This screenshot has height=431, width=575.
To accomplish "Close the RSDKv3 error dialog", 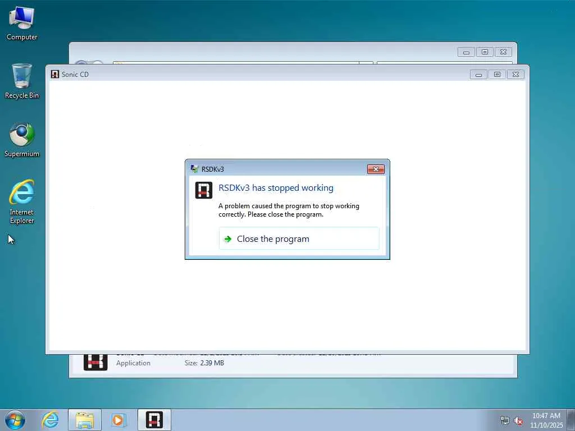I will click(x=376, y=169).
